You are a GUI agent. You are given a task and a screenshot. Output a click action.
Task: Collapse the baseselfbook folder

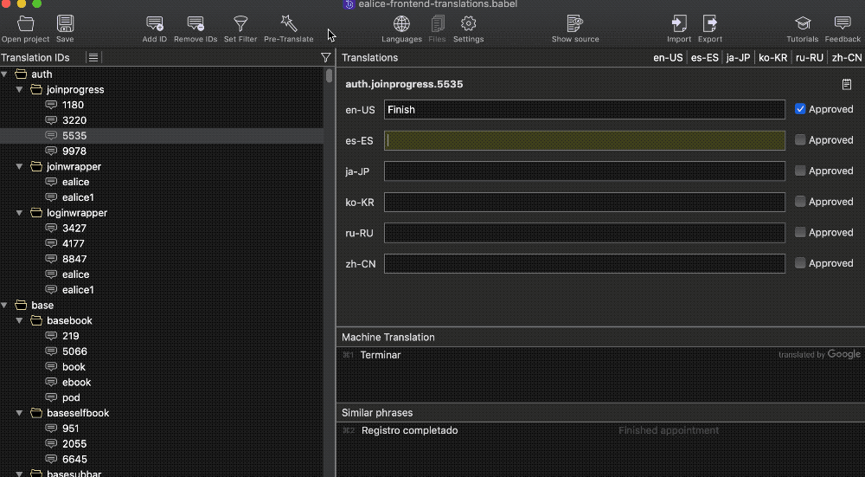pos(19,413)
